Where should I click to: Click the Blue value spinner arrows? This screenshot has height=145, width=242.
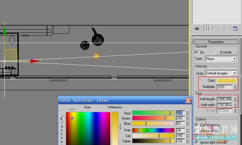coord(187,123)
